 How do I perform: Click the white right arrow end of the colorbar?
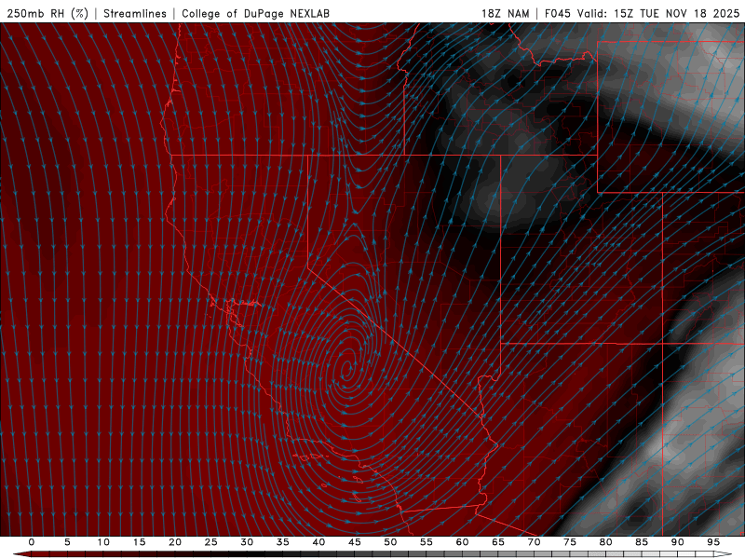tap(723, 554)
